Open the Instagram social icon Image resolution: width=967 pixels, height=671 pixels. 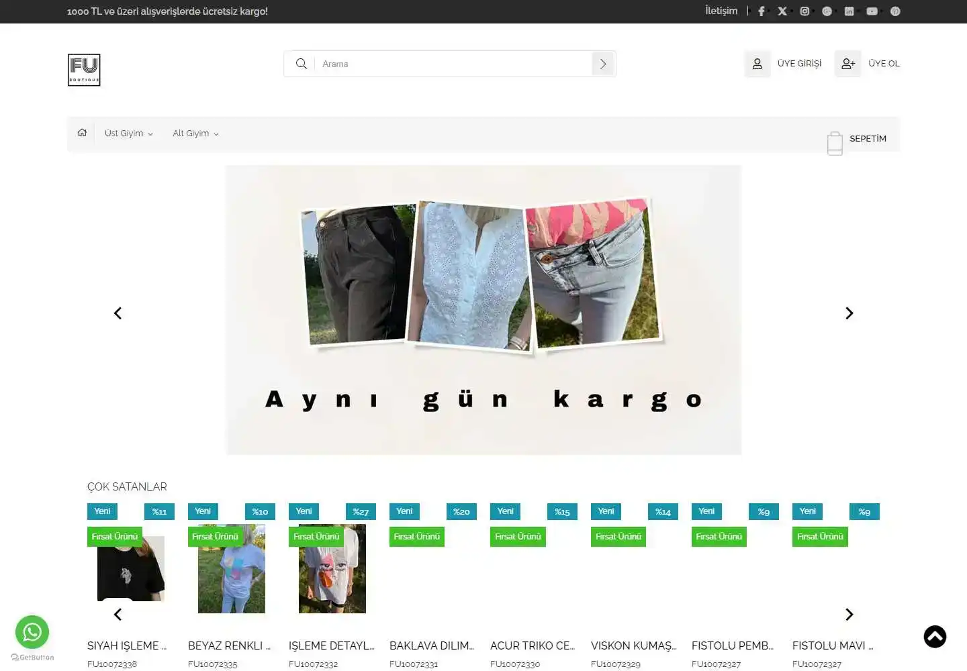(804, 11)
